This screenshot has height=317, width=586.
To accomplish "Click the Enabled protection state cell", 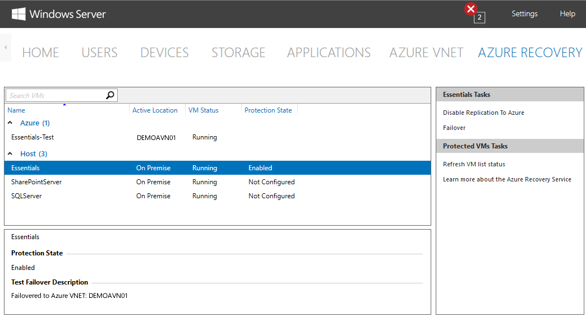I will pyautogui.click(x=260, y=168).
